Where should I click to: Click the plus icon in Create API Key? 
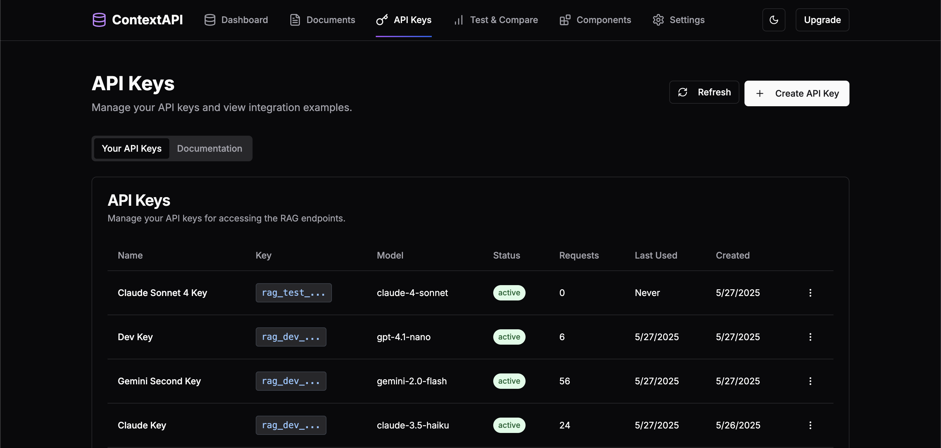pyautogui.click(x=760, y=93)
